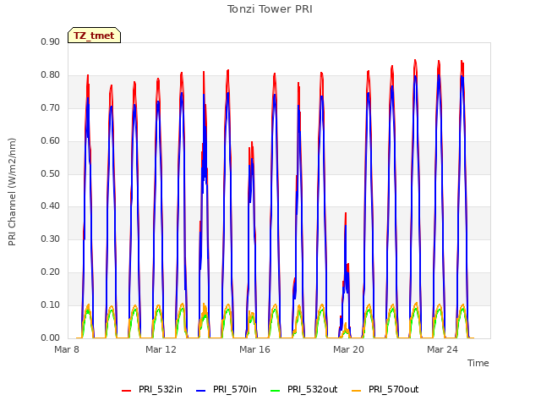
Task: Click the red PRI_532in legend swatch
Action: point(126,391)
